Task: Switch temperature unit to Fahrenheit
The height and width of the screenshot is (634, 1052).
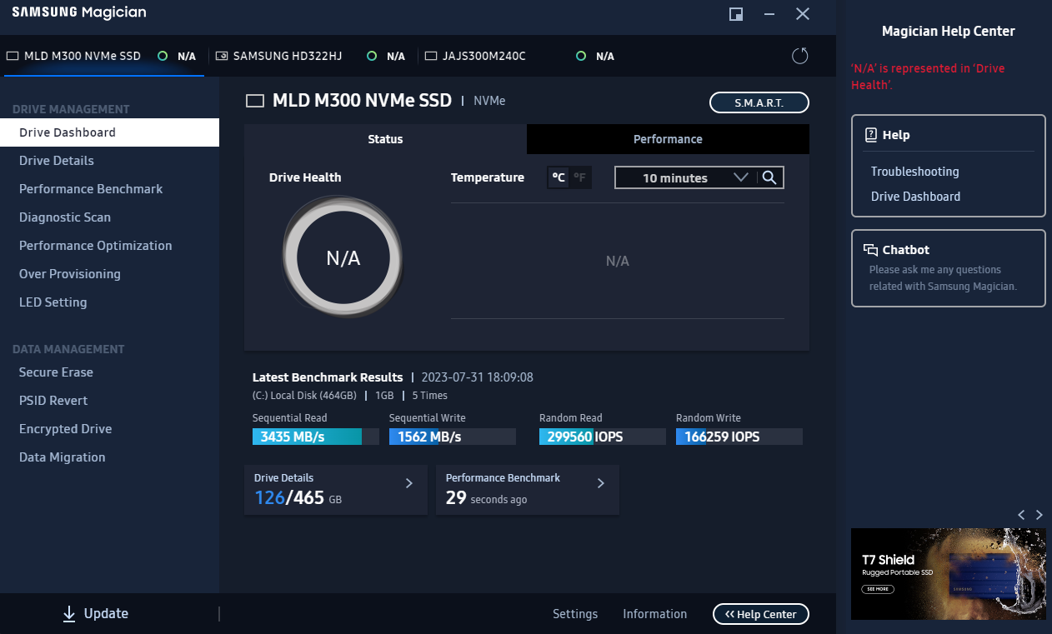Action: [x=579, y=177]
